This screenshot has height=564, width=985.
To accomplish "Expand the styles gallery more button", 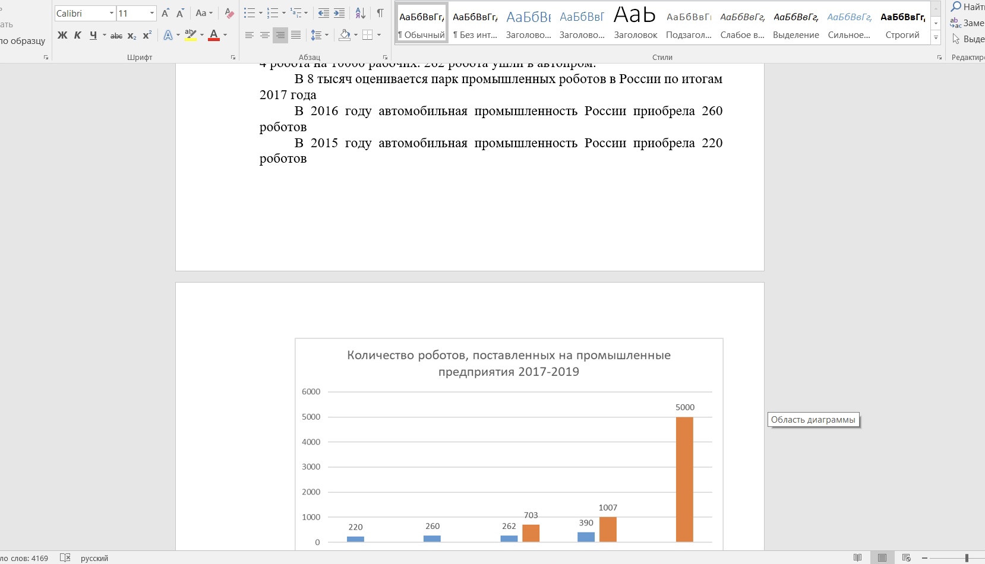I will [936, 37].
